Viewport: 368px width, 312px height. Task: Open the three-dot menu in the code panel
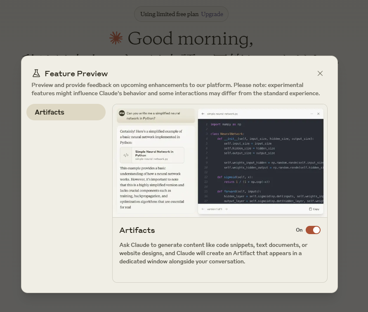pos(311,114)
